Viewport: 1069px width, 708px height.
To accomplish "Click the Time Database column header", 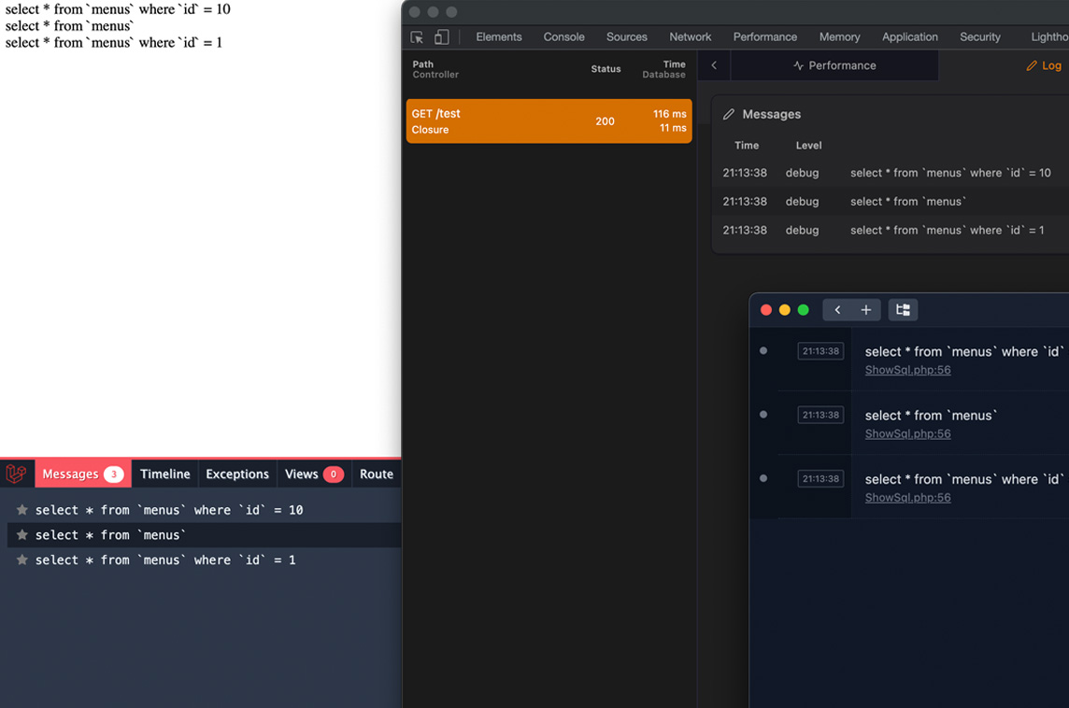I will click(x=663, y=69).
